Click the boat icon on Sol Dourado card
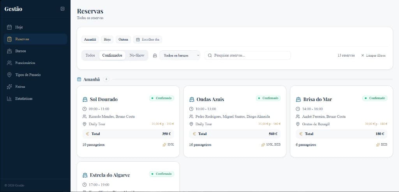Image resolution: width=399 pixels, height=192 pixels. coord(85,100)
